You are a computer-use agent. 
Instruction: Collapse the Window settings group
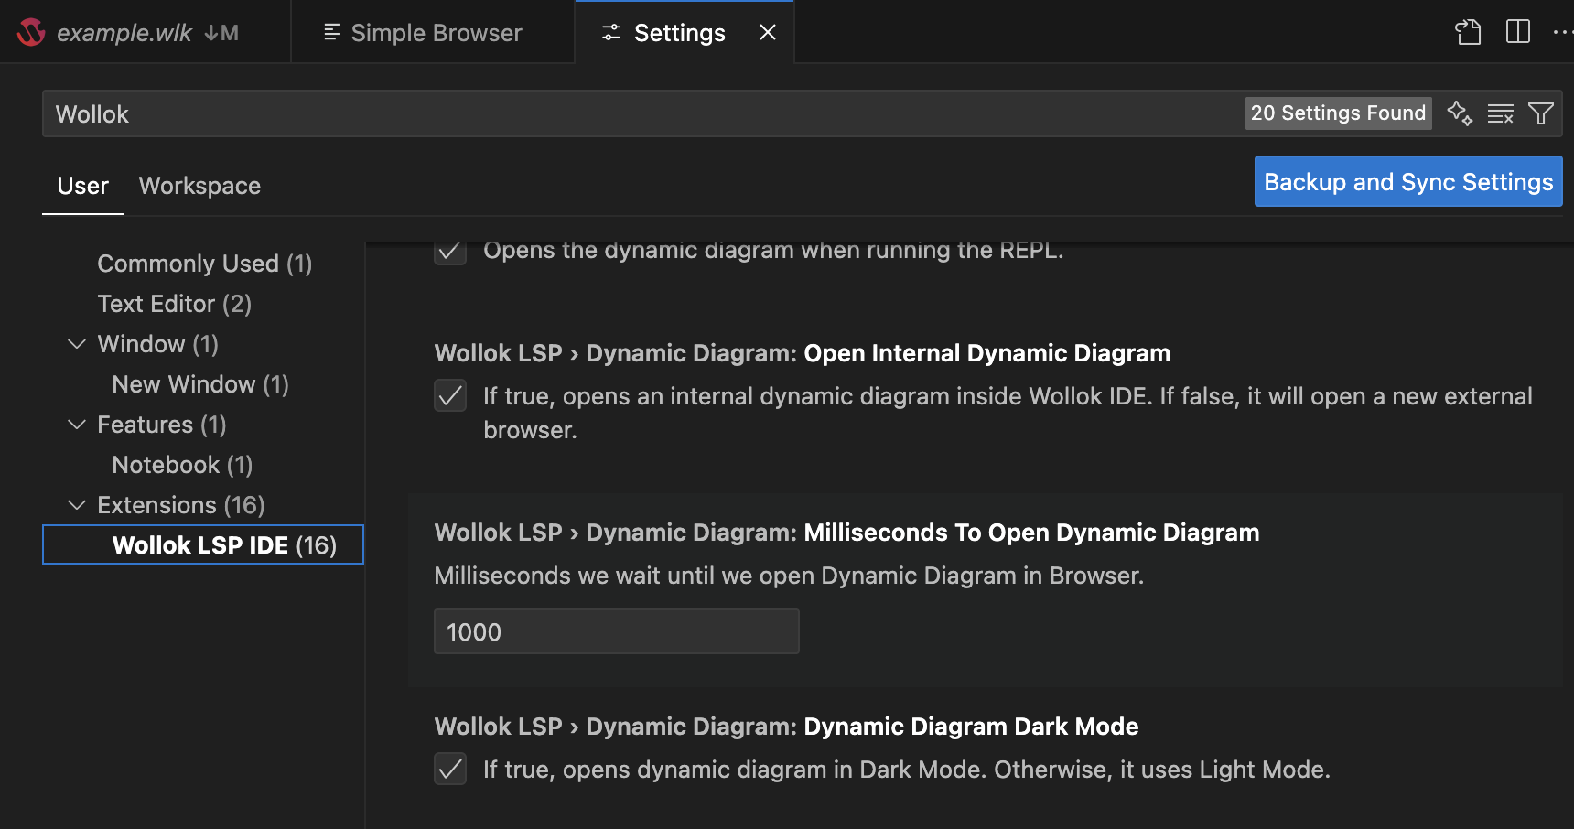coord(77,344)
